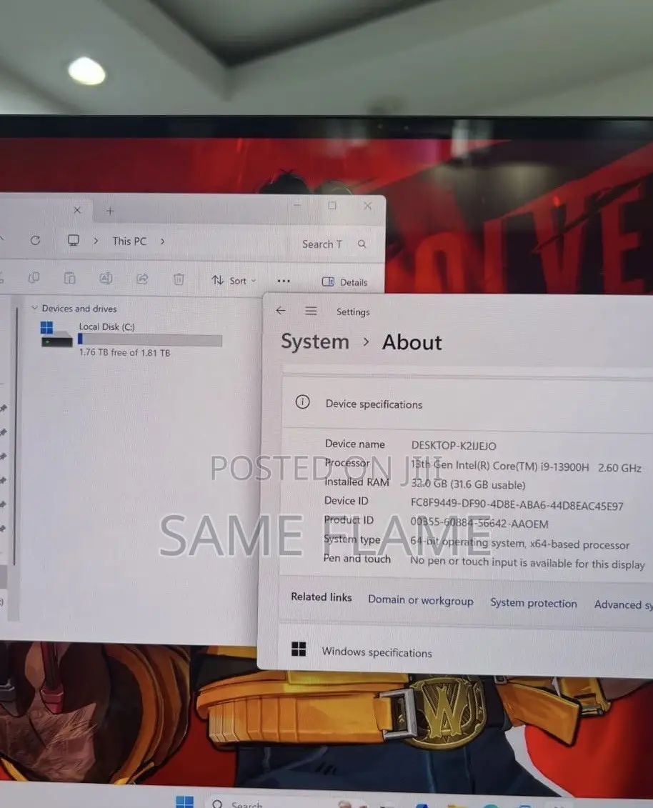Select the device name DESKTOP-K2IJEJO
The height and width of the screenshot is (808, 653).
coord(454,446)
